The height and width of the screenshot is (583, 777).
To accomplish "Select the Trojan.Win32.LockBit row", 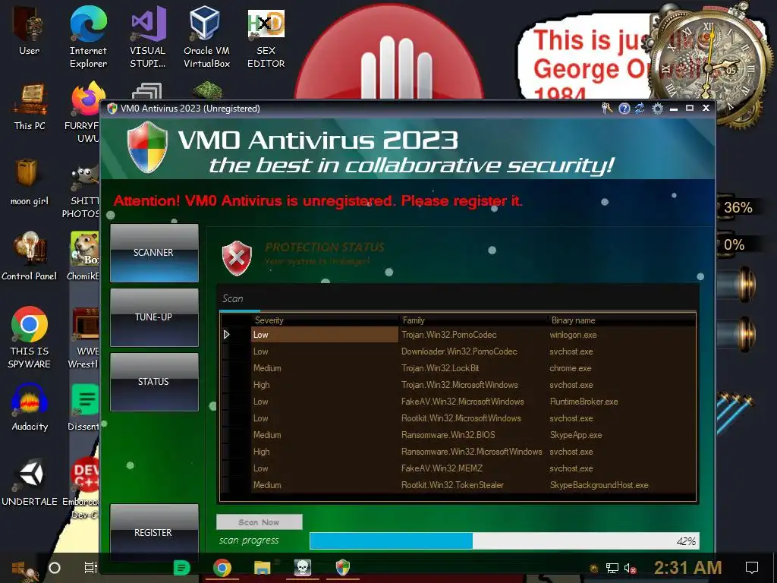I will coord(458,368).
